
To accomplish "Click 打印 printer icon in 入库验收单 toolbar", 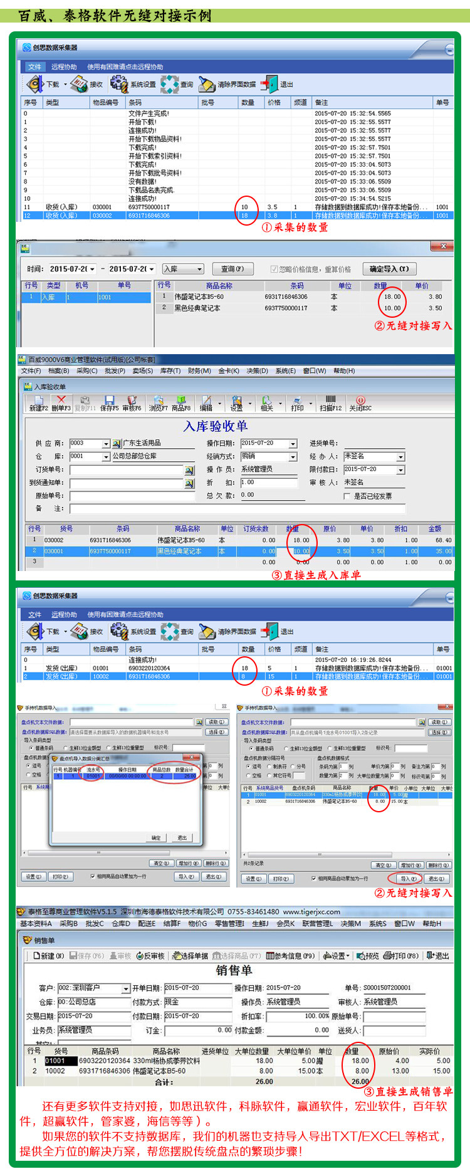I will pyautogui.click(x=297, y=400).
